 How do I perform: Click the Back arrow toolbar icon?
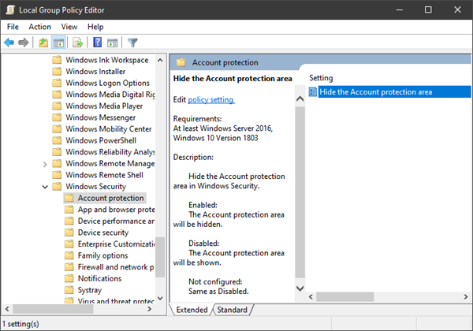tap(9, 43)
